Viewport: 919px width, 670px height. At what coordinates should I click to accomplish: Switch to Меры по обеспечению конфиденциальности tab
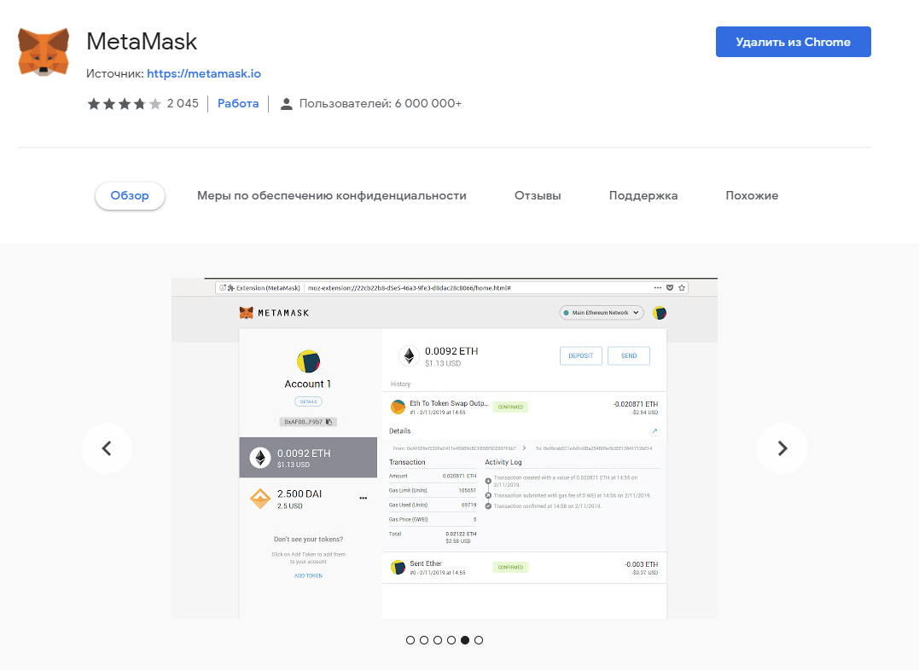(332, 195)
